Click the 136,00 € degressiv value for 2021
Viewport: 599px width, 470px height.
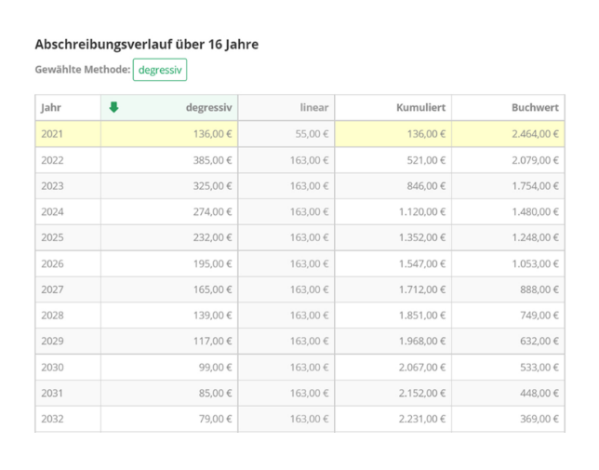(213, 134)
